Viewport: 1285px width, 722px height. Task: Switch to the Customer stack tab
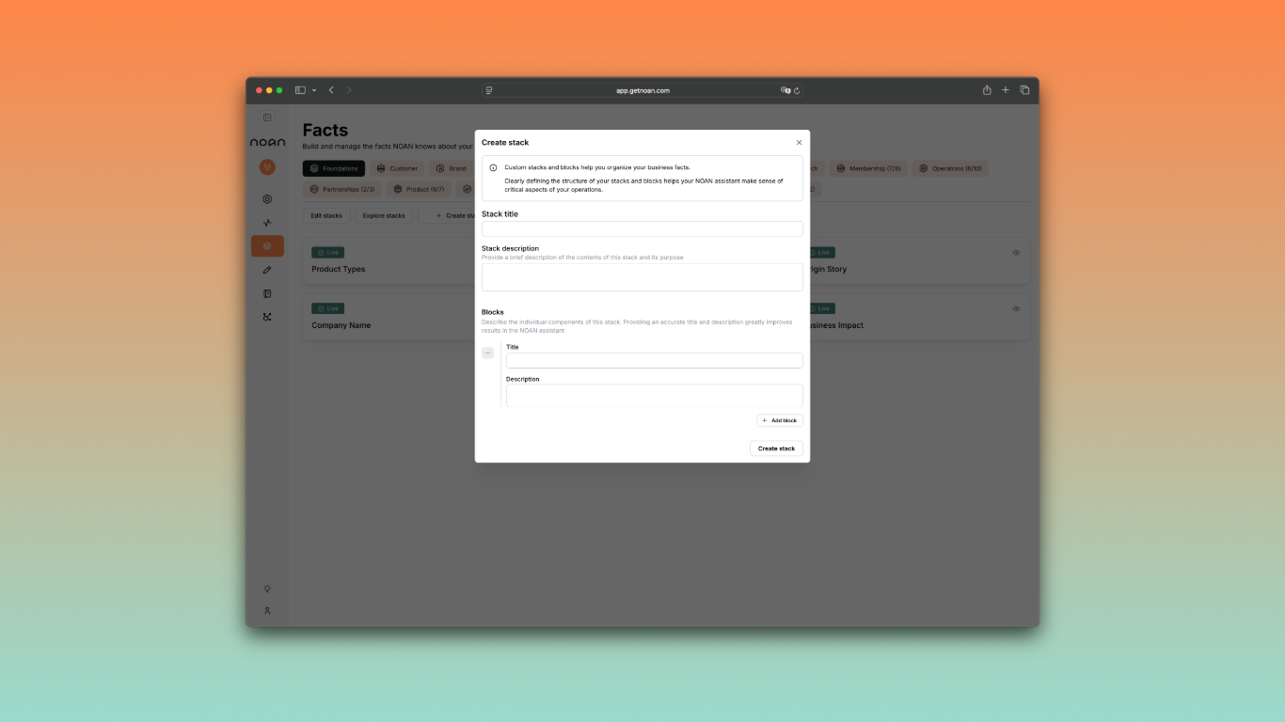pos(397,168)
